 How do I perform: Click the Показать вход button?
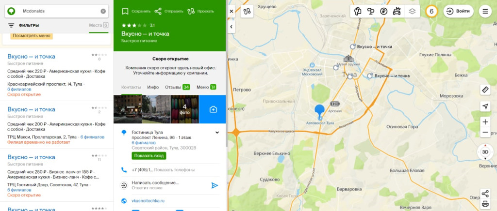click(x=149, y=155)
